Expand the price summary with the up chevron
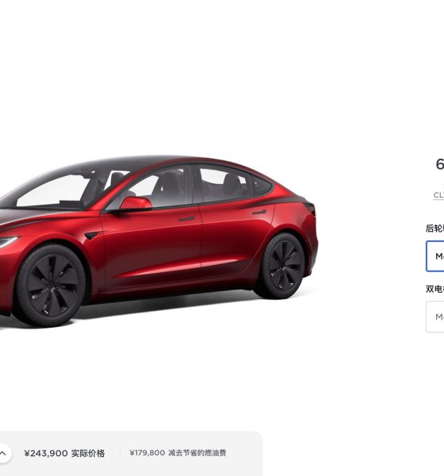 [x=3, y=454]
